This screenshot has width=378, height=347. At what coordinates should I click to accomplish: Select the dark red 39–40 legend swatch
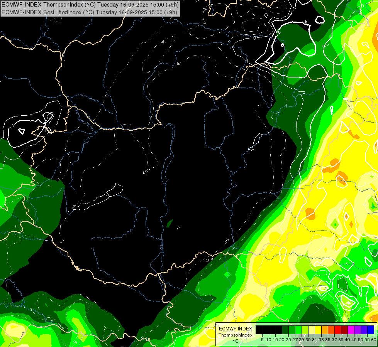pos(344,330)
